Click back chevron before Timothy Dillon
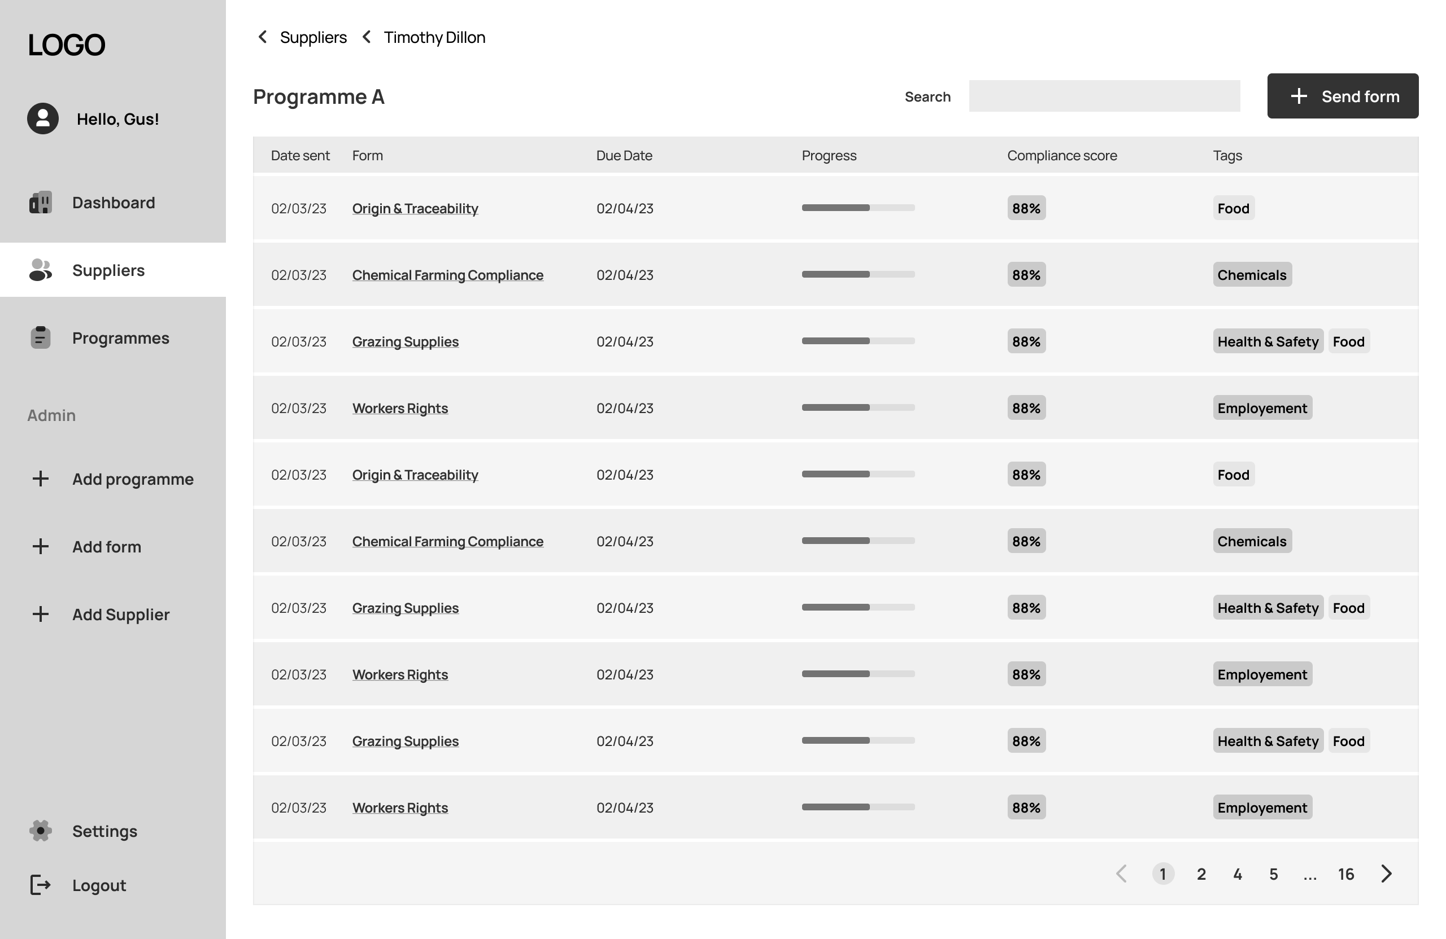Screen dimensions: 1446x939 (x=367, y=37)
